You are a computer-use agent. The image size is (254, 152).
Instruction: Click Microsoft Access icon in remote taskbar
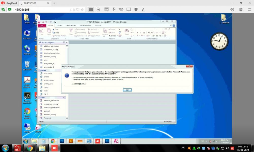116,141
